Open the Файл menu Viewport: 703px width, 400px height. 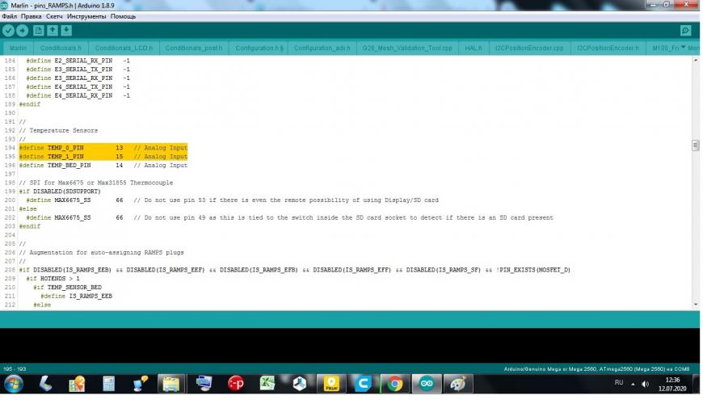[x=10, y=16]
